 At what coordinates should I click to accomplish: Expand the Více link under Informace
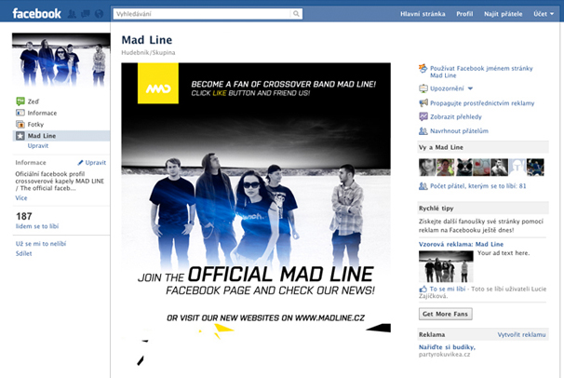[x=21, y=197]
